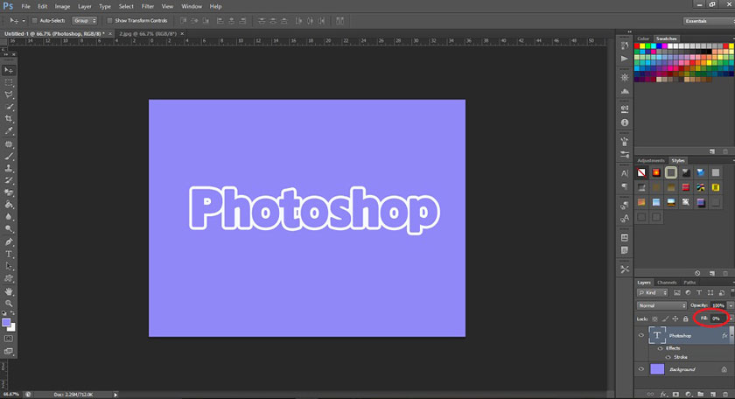The width and height of the screenshot is (735, 399).
Task: Select the Pen tool
Action: point(9,241)
